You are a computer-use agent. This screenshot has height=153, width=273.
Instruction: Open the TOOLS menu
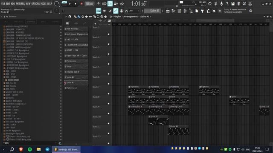[44, 3]
